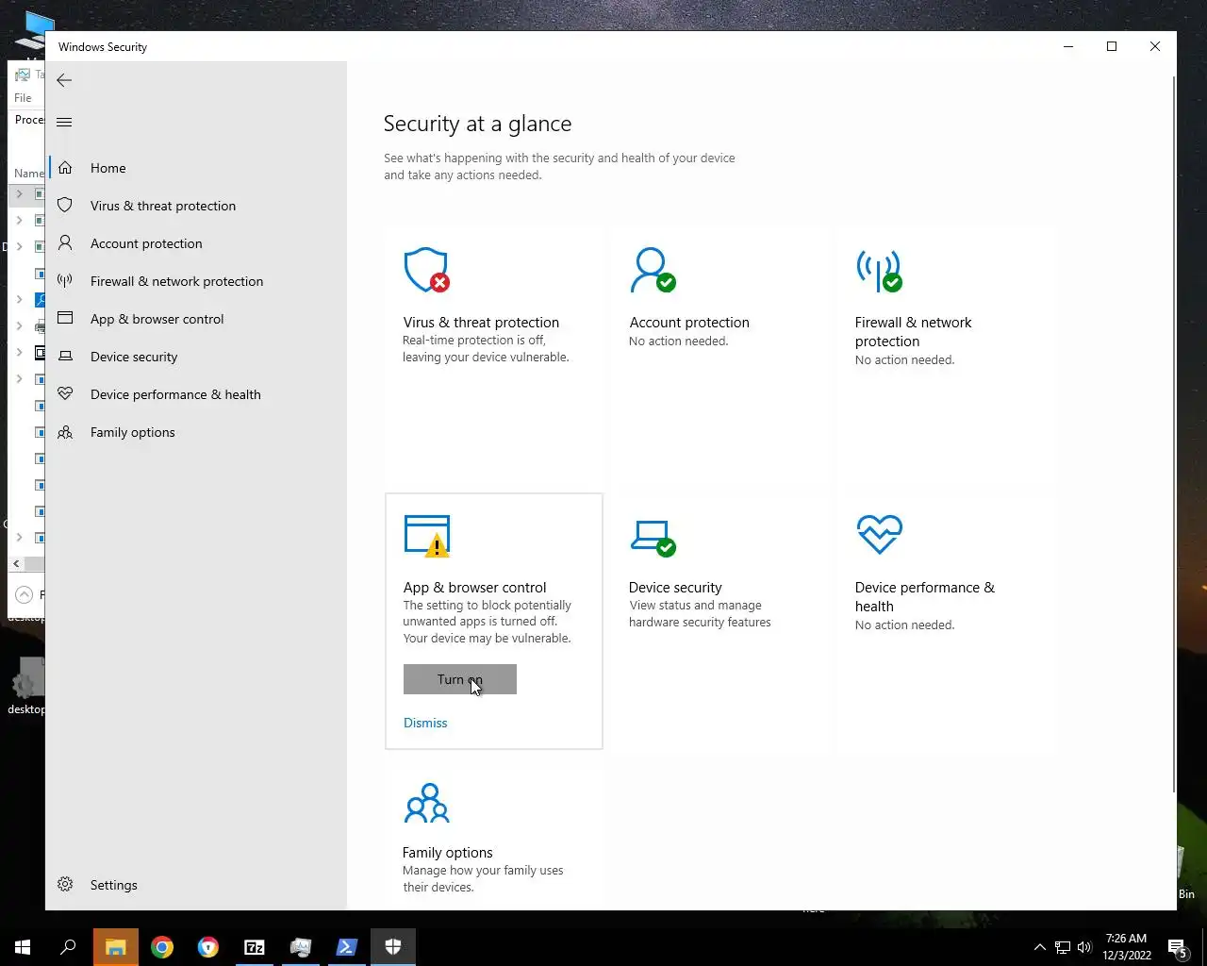
Task: Switch to PowerShell on the taskbar
Action: tap(346, 947)
